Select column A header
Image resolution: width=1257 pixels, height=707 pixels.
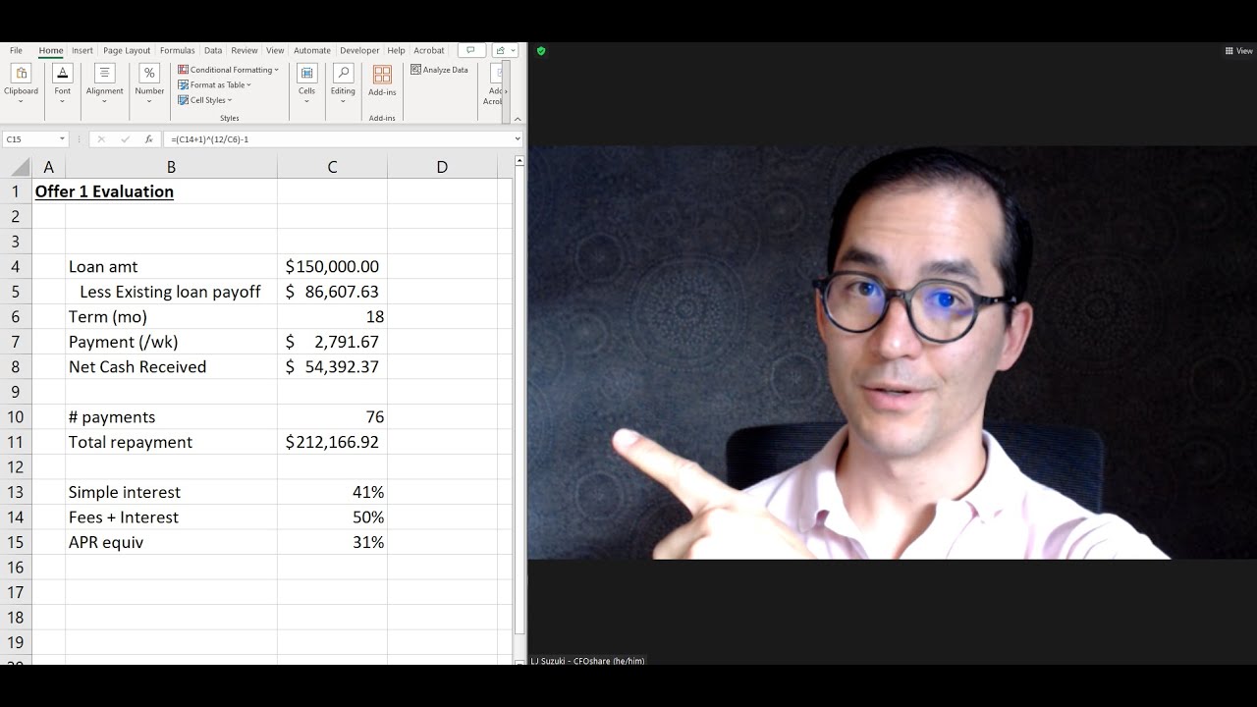(x=48, y=167)
